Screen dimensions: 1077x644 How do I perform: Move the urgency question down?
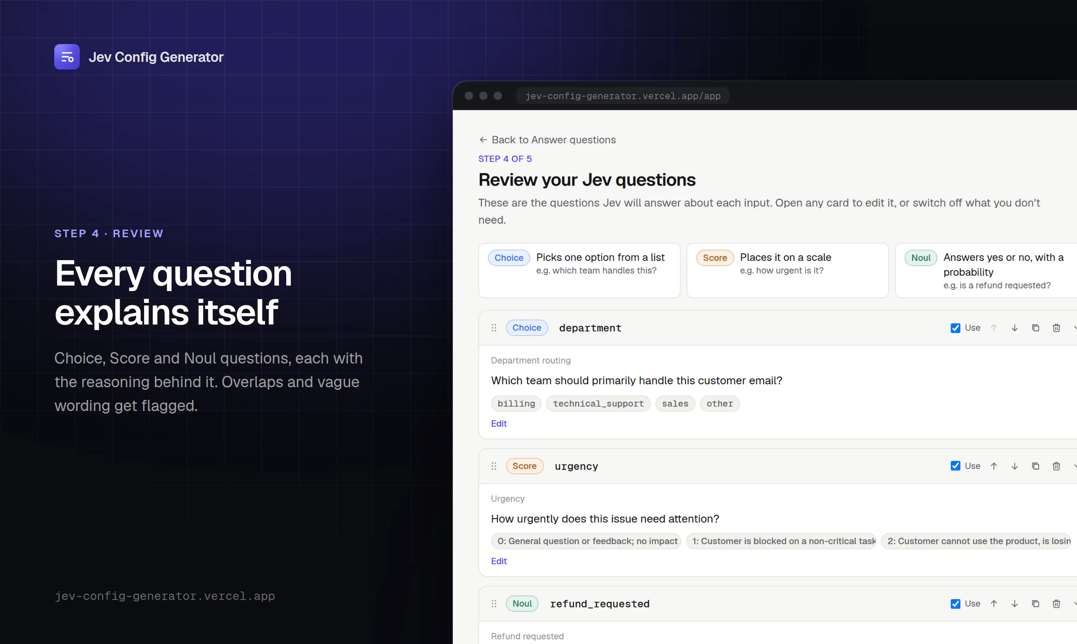click(1015, 466)
